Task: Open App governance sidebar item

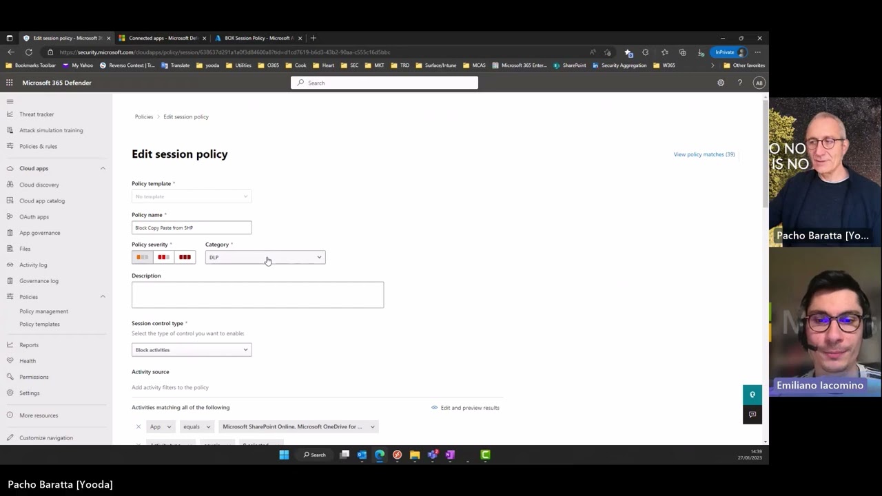Action: pyautogui.click(x=40, y=233)
